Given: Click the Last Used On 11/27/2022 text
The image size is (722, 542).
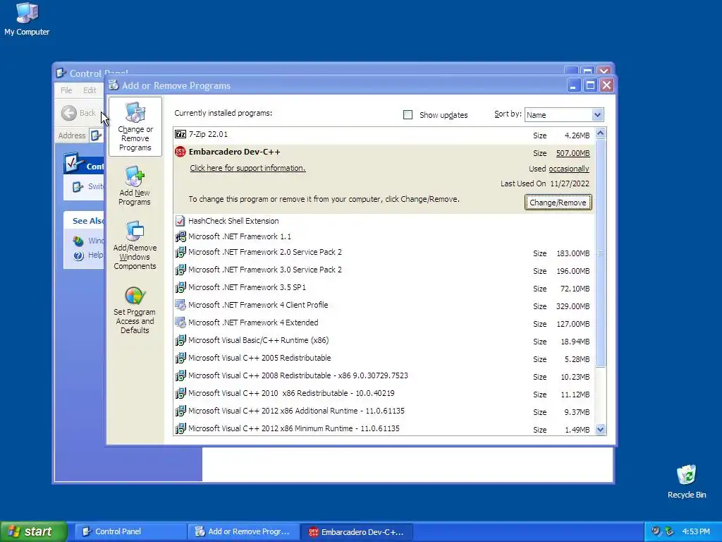Looking at the screenshot, I should 545,183.
